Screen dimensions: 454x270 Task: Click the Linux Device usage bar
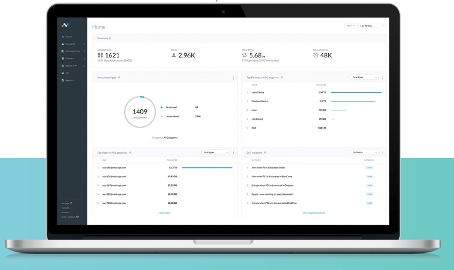[356, 93]
